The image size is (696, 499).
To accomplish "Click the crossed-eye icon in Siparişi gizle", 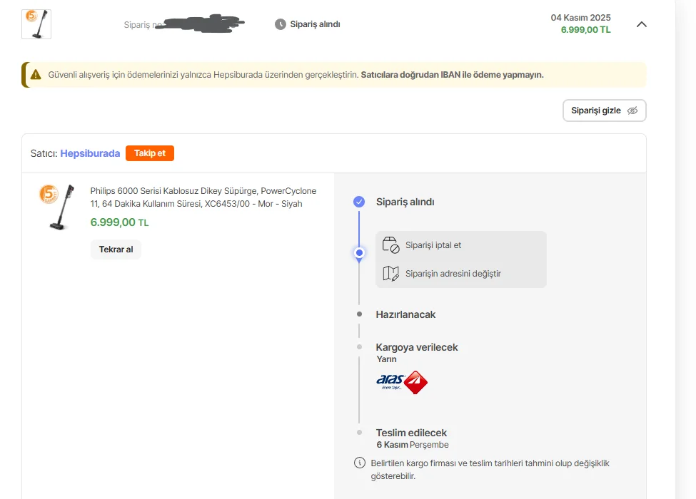I will click(x=632, y=110).
